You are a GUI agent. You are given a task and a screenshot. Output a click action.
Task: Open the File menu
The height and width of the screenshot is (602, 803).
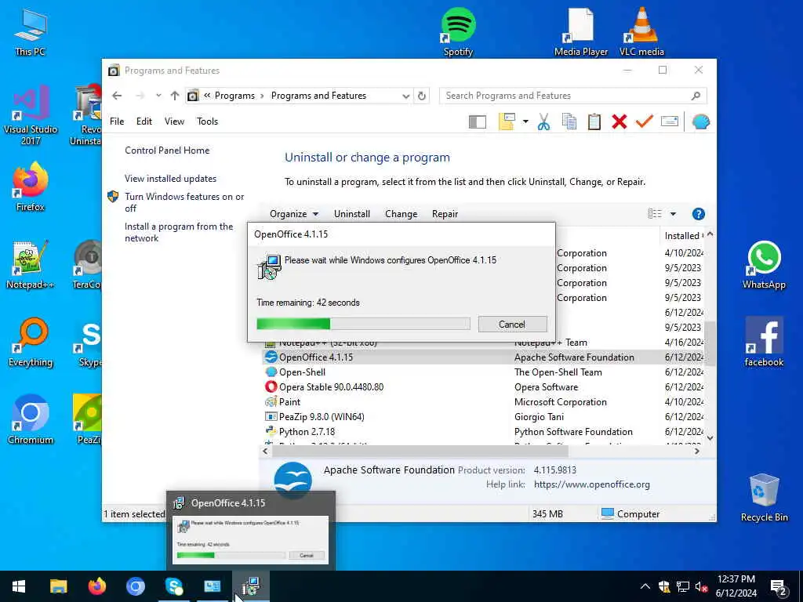pyautogui.click(x=117, y=121)
